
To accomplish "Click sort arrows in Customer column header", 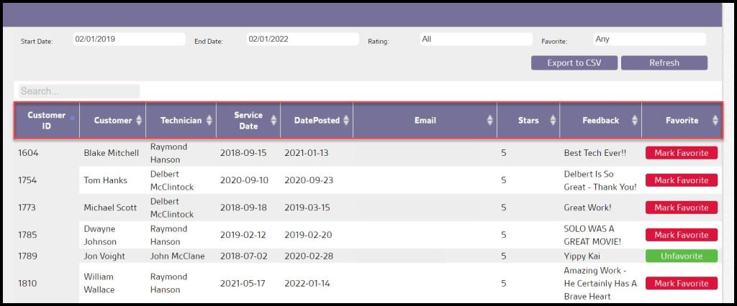I will pos(139,121).
